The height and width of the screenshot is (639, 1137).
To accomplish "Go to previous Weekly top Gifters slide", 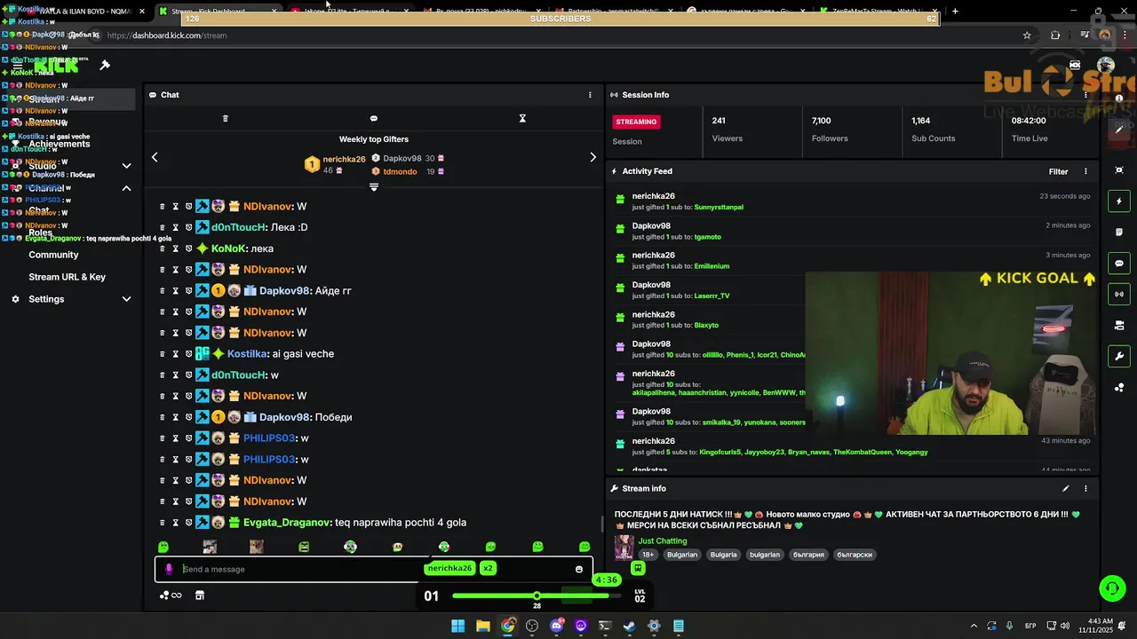I will point(155,157).
